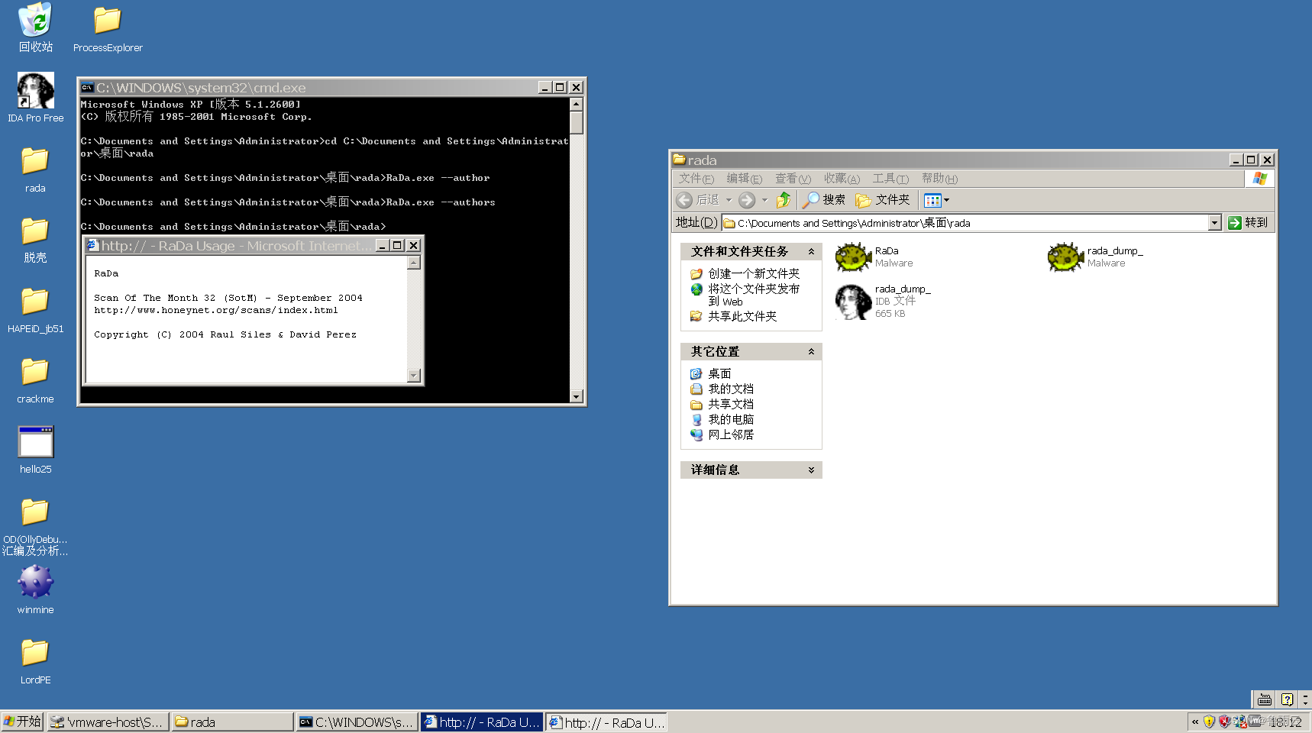Select the HAPEiD_jb51 folder icon
Image resolution: width=1312 pixels, height=733 pixels.
(x=35, y=310)
